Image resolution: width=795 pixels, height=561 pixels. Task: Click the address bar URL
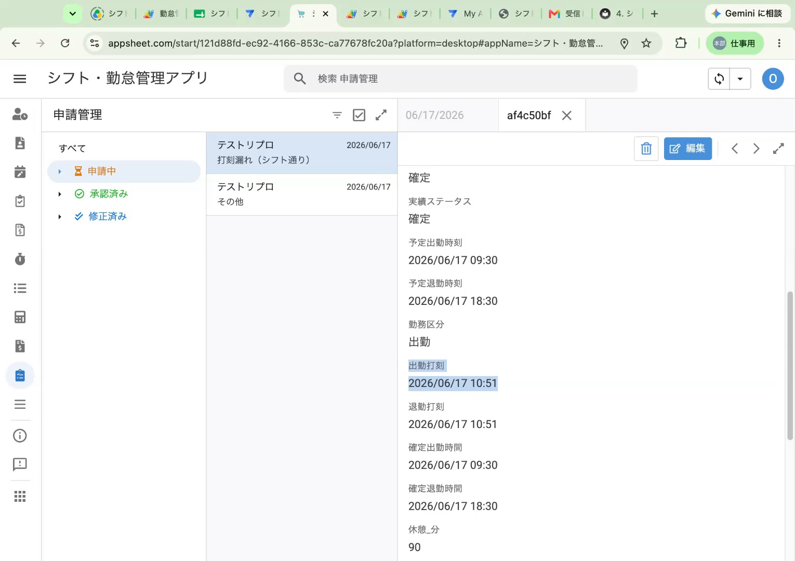pos(355,43)
